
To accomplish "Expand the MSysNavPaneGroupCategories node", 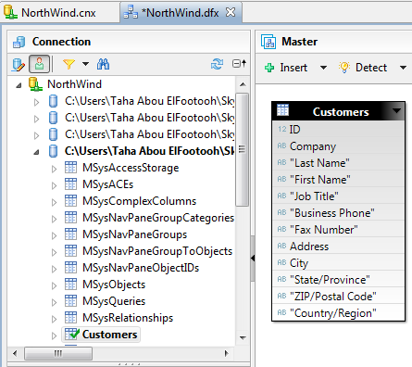I will [54, 219].
